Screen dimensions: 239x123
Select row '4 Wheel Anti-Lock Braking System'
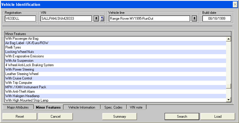116,65
